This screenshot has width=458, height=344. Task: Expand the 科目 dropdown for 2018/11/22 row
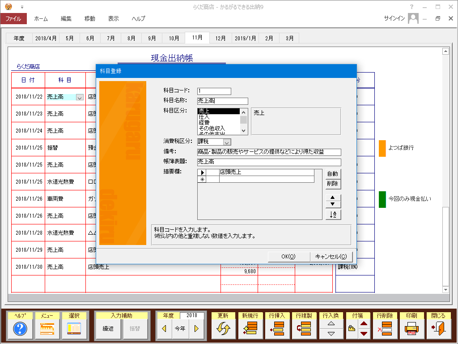click(x=80, y=97)
